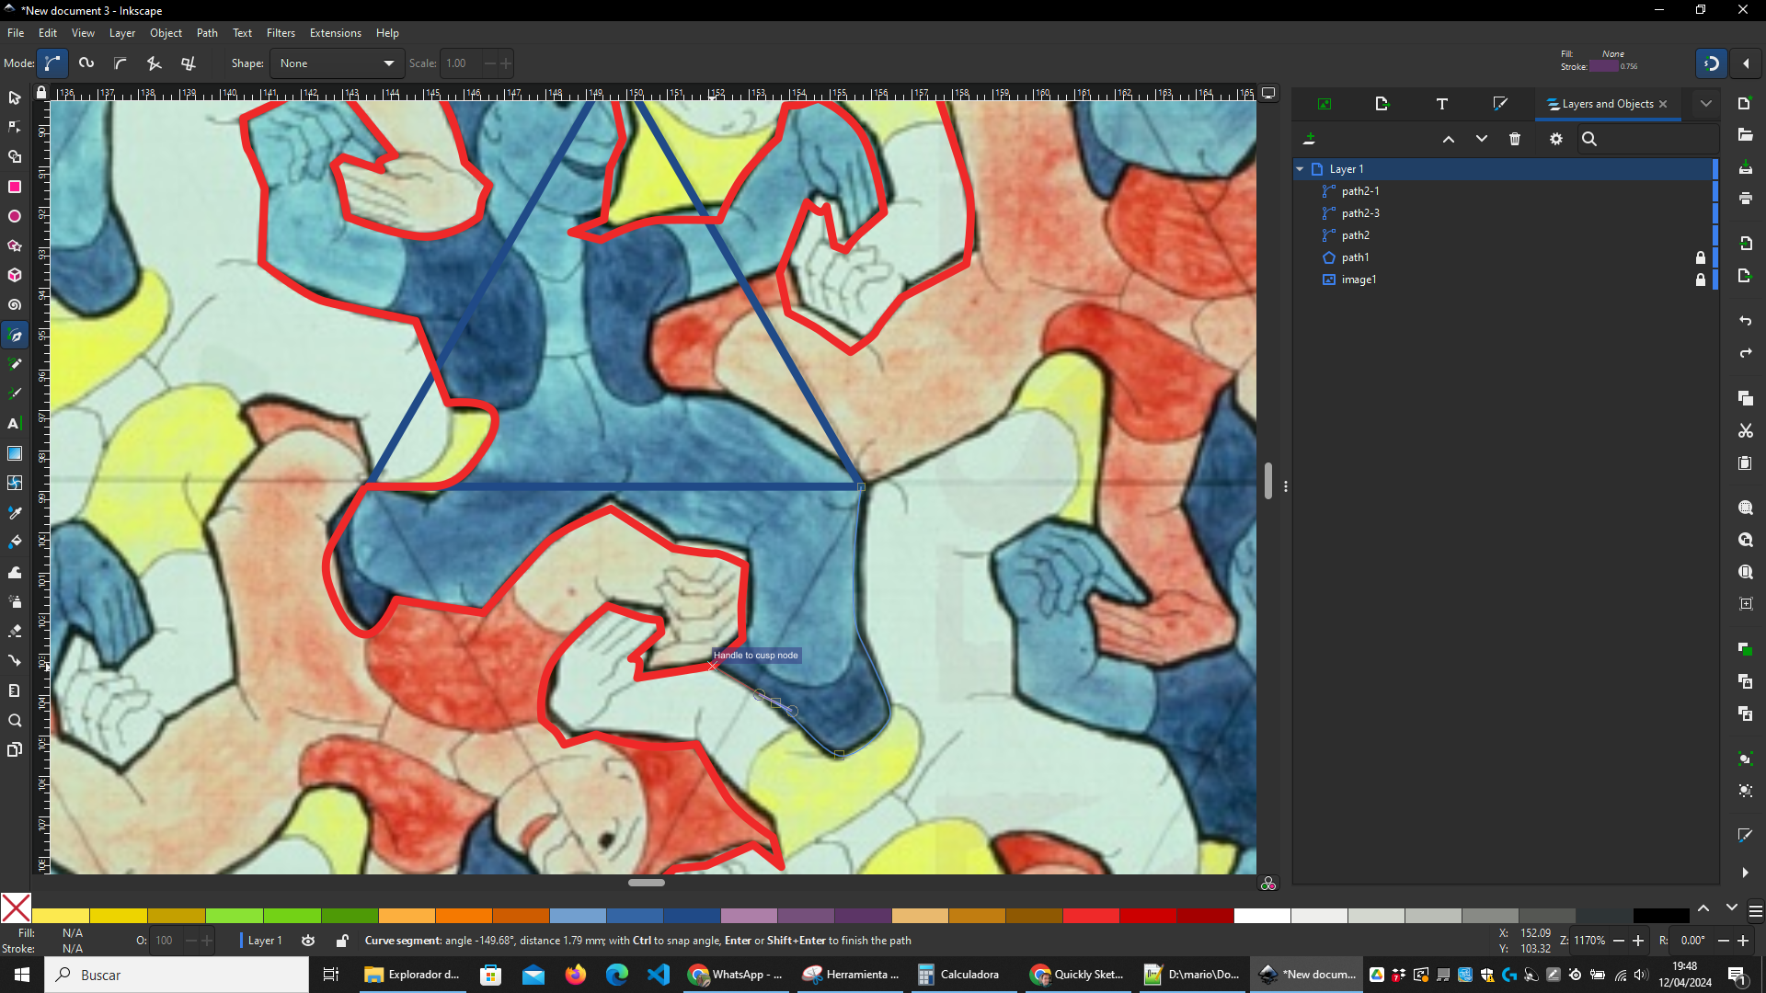The height and width of the screenshot is (993, 1766).
Task: Open layers panel settings gear
Action: (1556, 139)
